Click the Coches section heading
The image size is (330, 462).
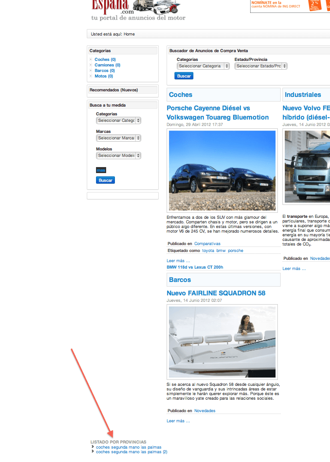pyautogui.click(x=180, y=95)
